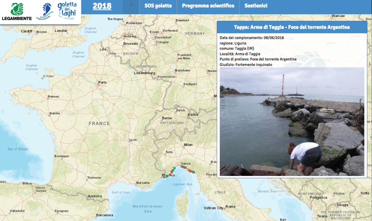Click the Tappa: Arma di Taggia popup title
The width and height of the screenshot is (372, 221).
[x=292, y=27]
